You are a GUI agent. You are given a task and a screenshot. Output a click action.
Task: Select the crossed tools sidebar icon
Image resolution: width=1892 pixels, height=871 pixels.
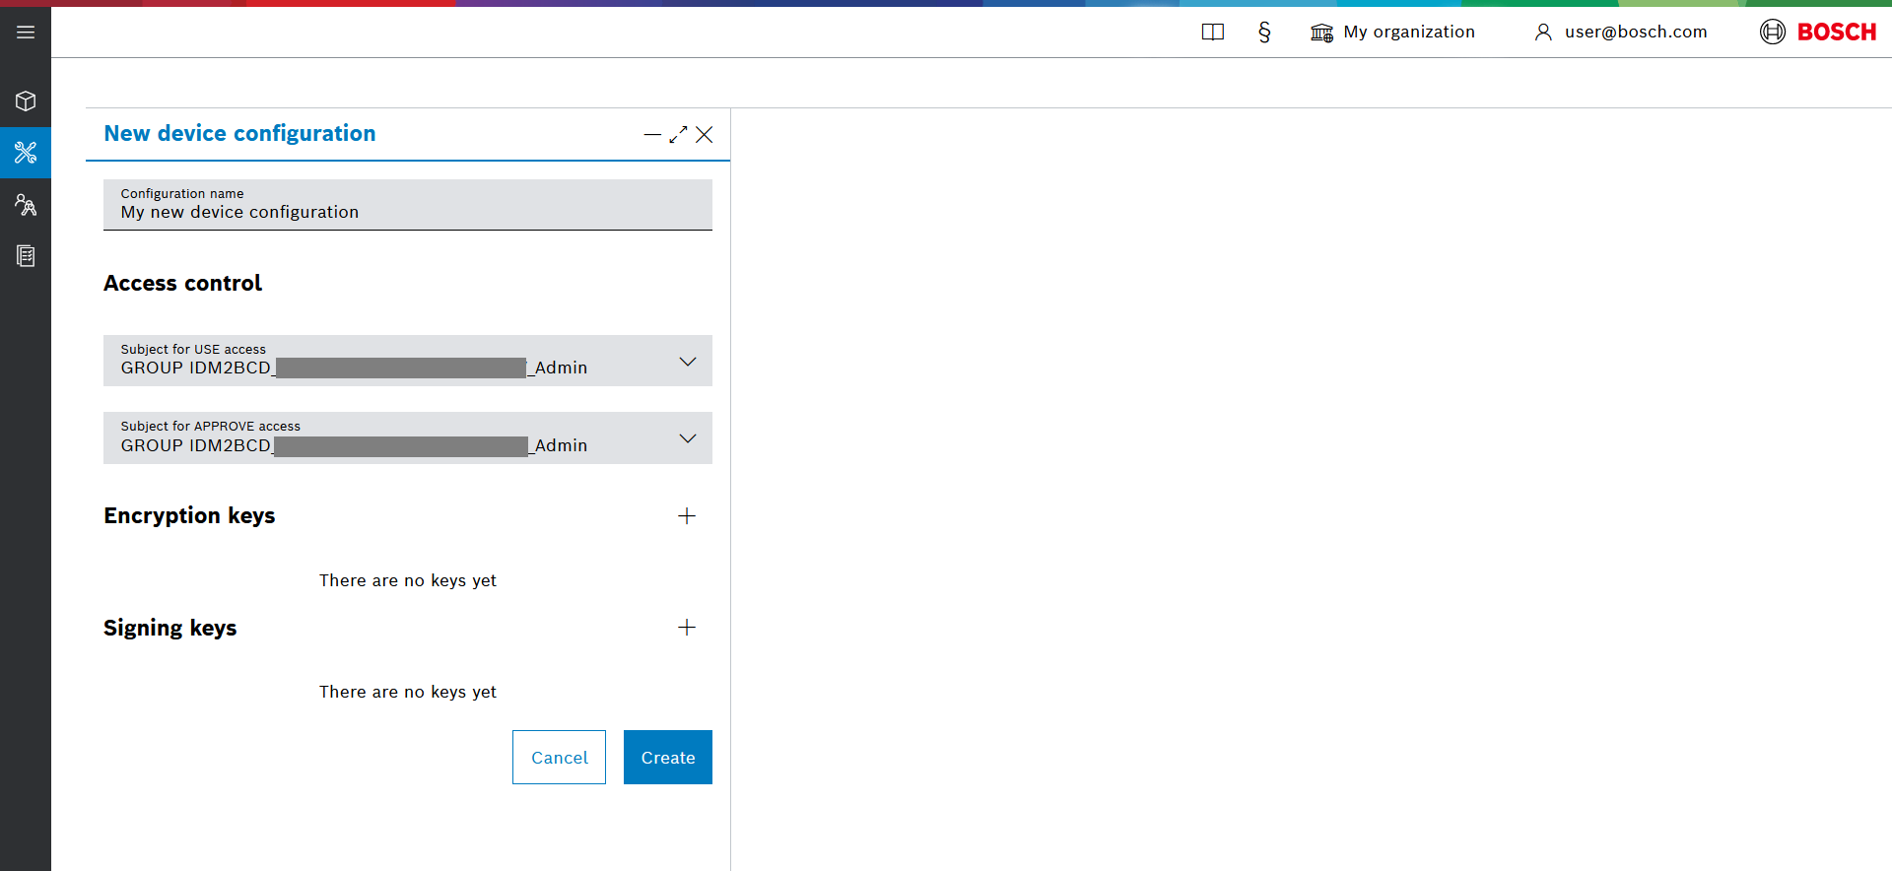tap(26, 153)
